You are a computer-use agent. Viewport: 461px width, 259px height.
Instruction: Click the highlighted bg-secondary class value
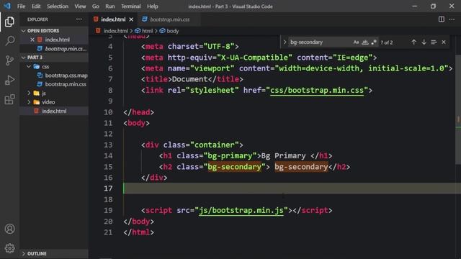coord(234,167)
